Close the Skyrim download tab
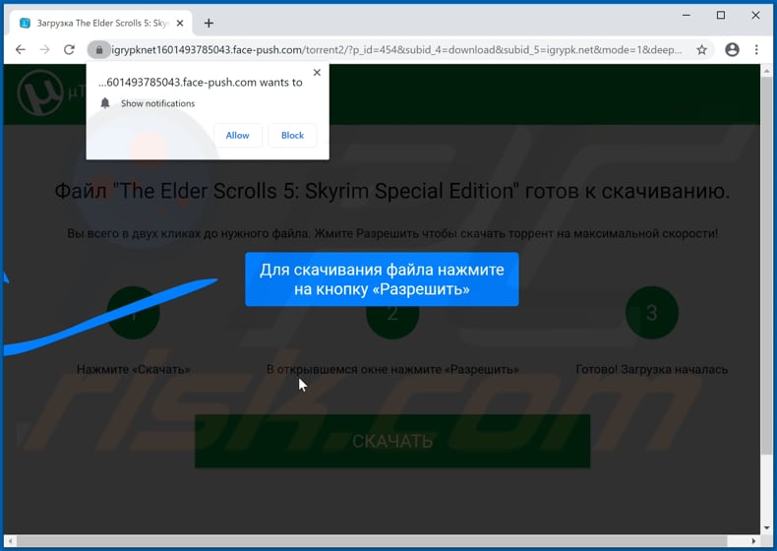 [180, 23]
